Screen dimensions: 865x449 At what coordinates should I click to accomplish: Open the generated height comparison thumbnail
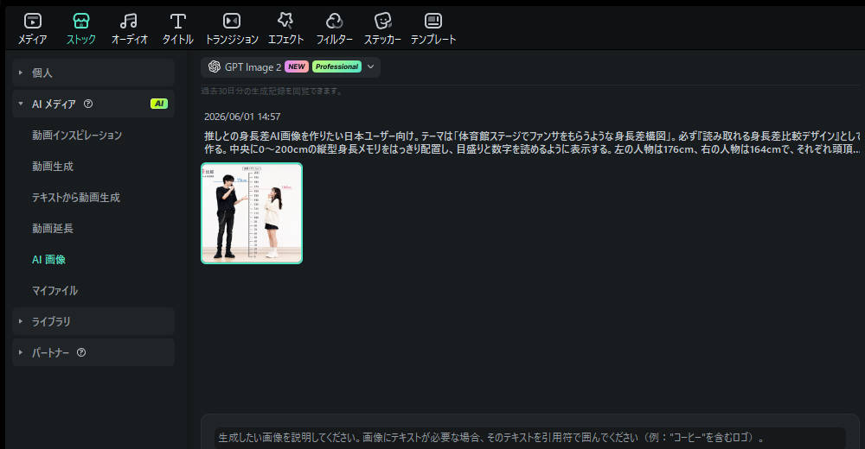pyautogui.click(x=252, y=213)
